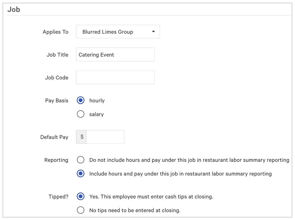The height and width of the screenshot is (220, 295).
Task: Click the Blurred Limes Group selection text
Action: (x=108, y=32)
